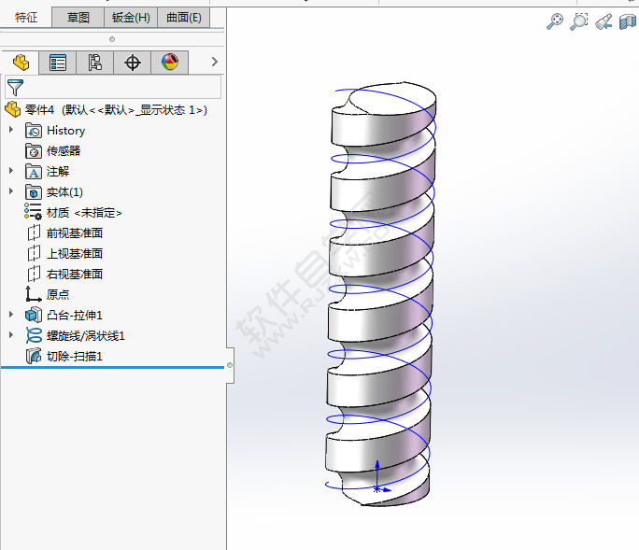This screenshot has width=639, height=550.
Task: Select the 切除-扫描1 swept cut feature
Action: coord(74,356)
